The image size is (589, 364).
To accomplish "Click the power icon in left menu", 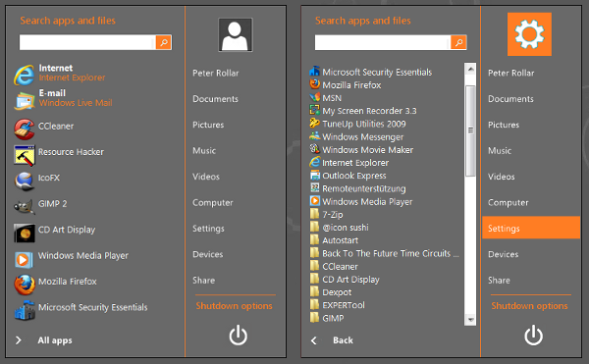I will 239,336.
